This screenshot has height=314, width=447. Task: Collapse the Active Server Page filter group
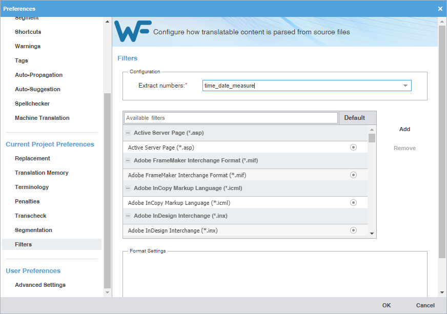click(127, 133)
